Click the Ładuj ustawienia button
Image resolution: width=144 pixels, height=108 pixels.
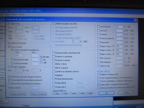[x=18, y=94]
